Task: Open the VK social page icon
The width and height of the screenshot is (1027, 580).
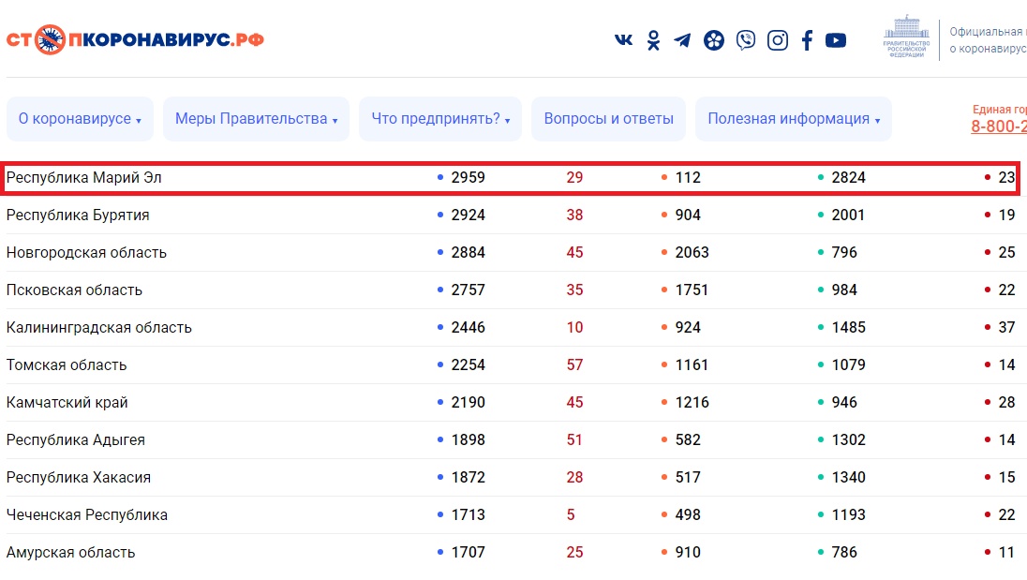Action: tap(623, 40)
